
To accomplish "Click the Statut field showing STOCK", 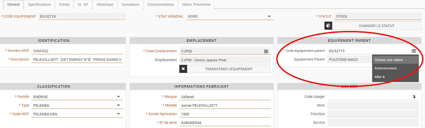I will tap(378, 16).
